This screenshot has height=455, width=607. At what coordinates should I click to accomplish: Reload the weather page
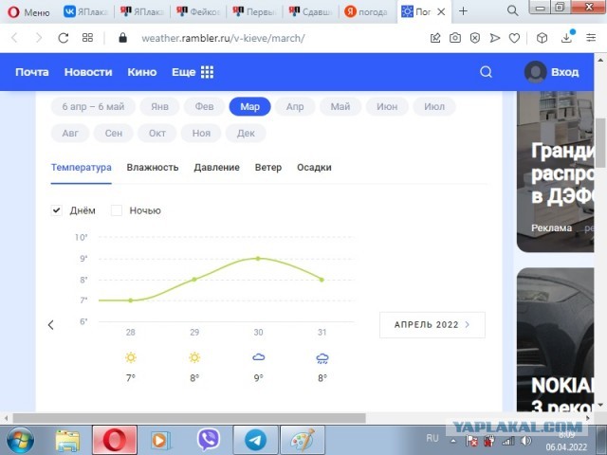(64, 38)
